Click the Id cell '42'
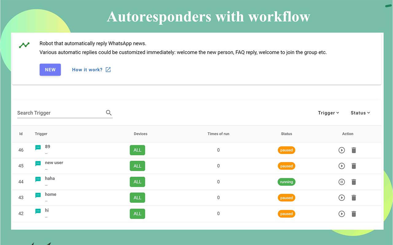The image size is (393, 245). coord(21,214)
